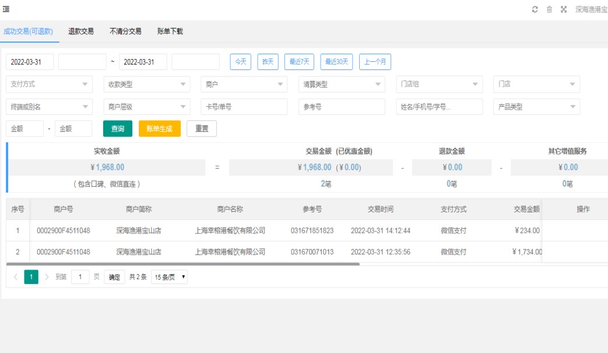Go to the previous page arrow
This screenshot has height=353, width=608.
(15, 277)
